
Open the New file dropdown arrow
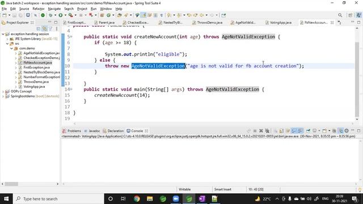point(9,15)
